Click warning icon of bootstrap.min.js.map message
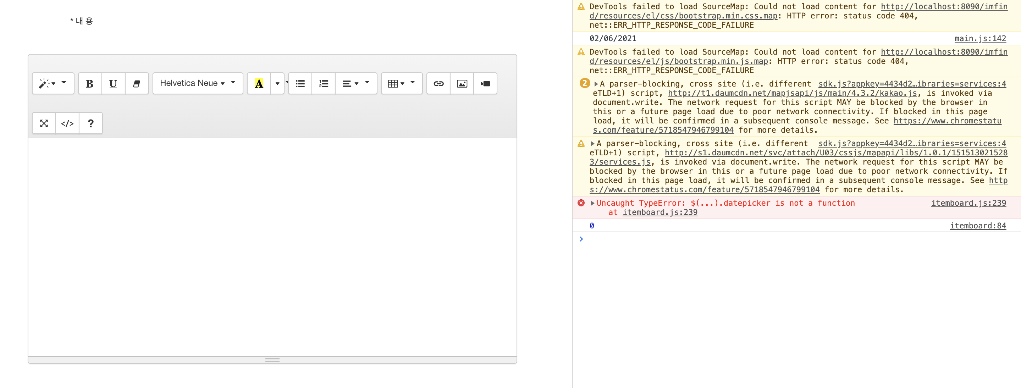The image size is (1021, 388). tap(581, 52)
